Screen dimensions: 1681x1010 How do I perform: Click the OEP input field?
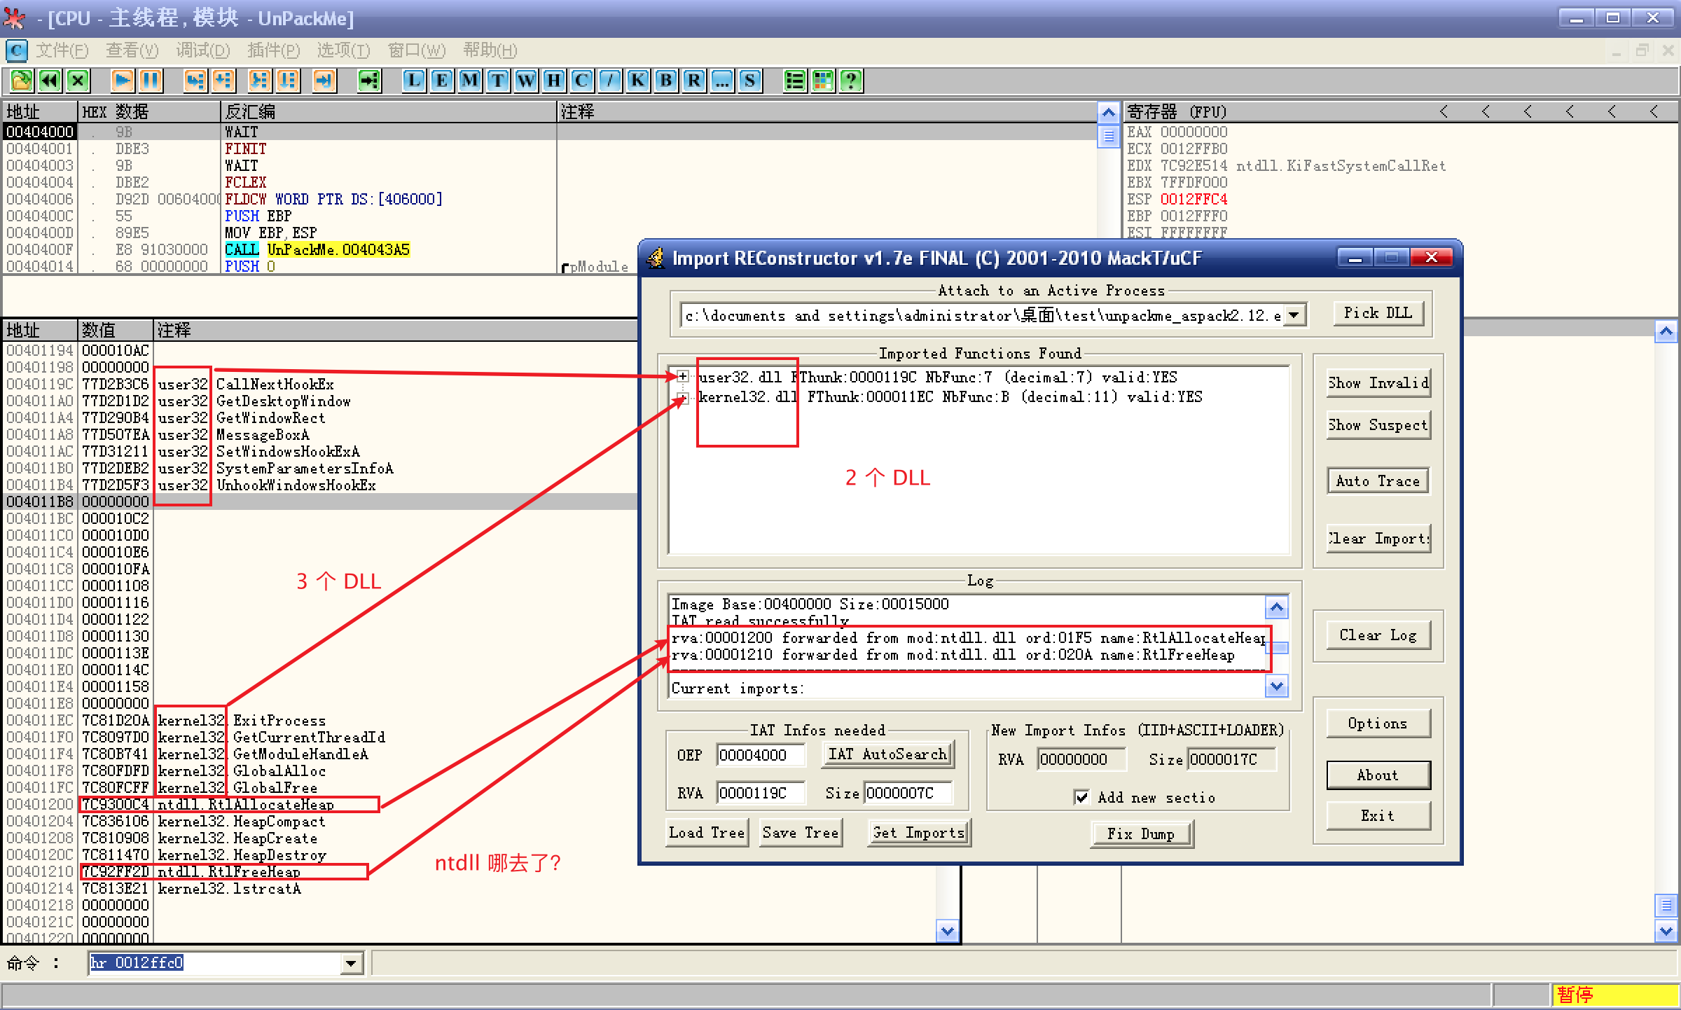pos(760,755)
